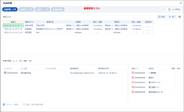Open 決裁詳細 for the 自身が移管 request
Viewport: 184px width, 112px height.
coord(148,25)
